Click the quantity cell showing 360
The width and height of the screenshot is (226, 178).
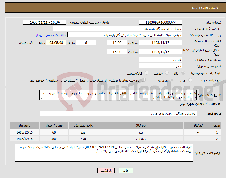[54, 139]
